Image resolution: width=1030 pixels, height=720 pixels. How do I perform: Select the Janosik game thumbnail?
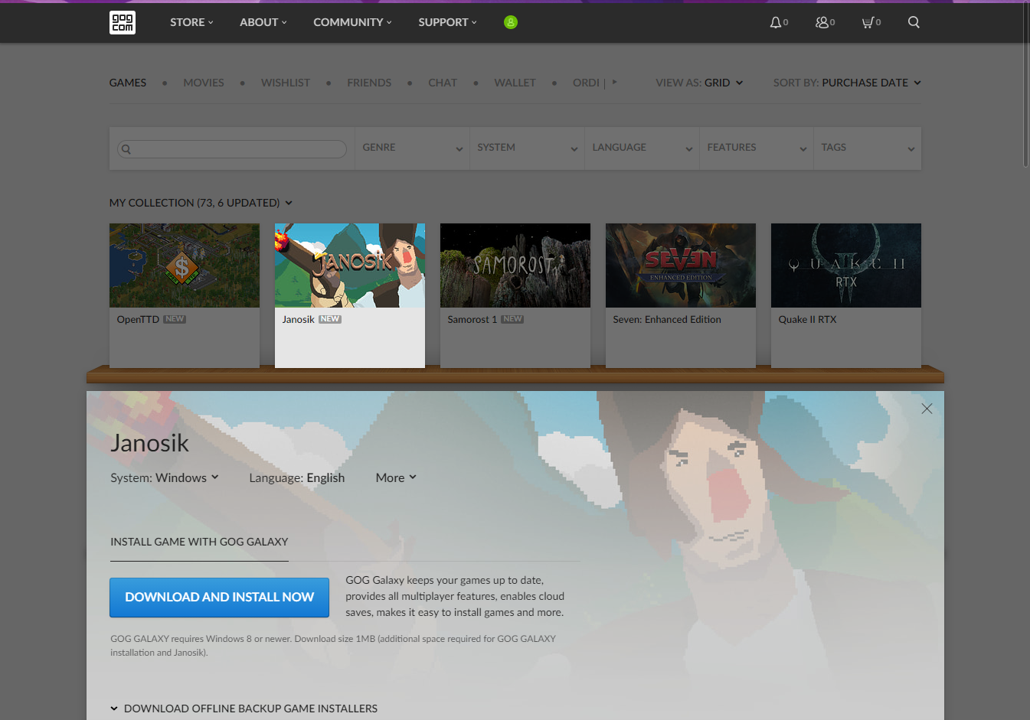point(350,266)
